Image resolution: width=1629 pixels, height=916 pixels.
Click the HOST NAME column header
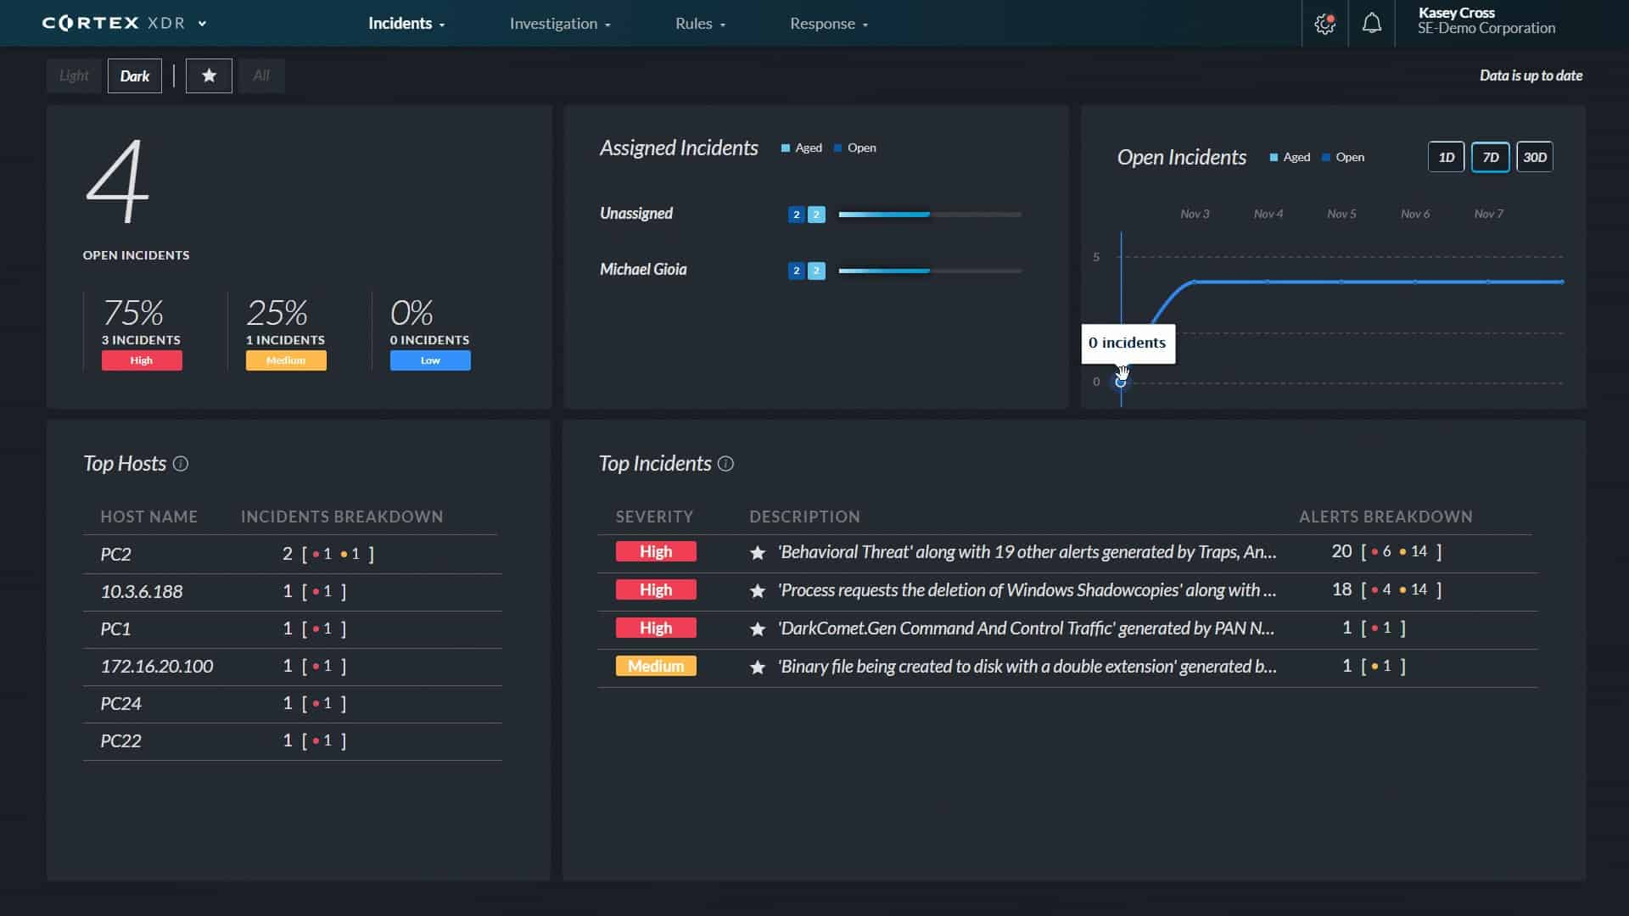(x=148, y=517)
